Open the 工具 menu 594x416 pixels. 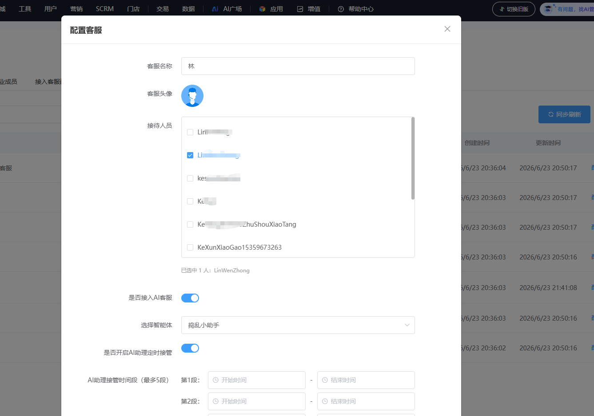pyautogui.click(x=25, y=9)
